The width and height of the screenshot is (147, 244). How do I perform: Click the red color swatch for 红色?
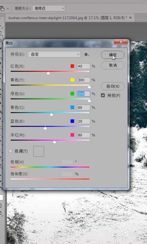[x=72, y=66]
